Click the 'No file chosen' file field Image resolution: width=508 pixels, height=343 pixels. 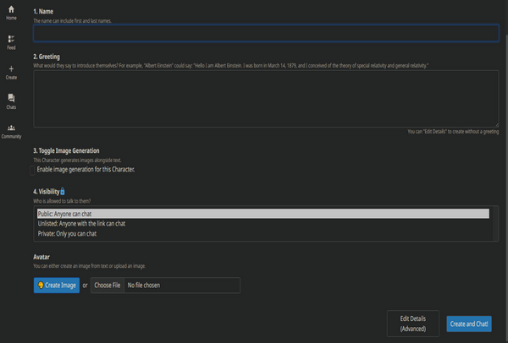click(x=182, y=286)
